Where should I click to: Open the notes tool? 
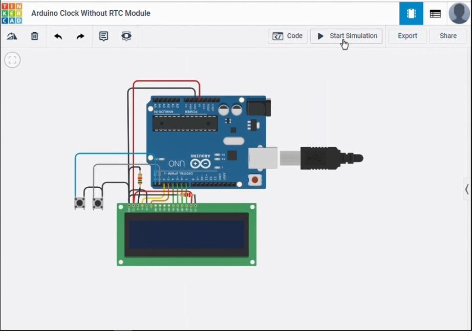[x=103, y=36]
